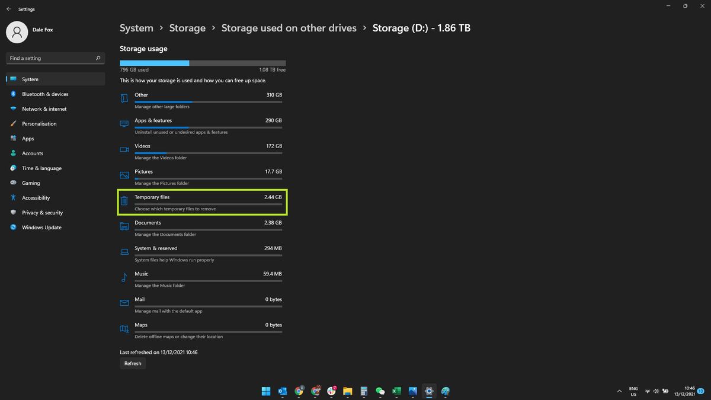
Task: Expand hidden icons in the system tray
Action: (619, 391)
